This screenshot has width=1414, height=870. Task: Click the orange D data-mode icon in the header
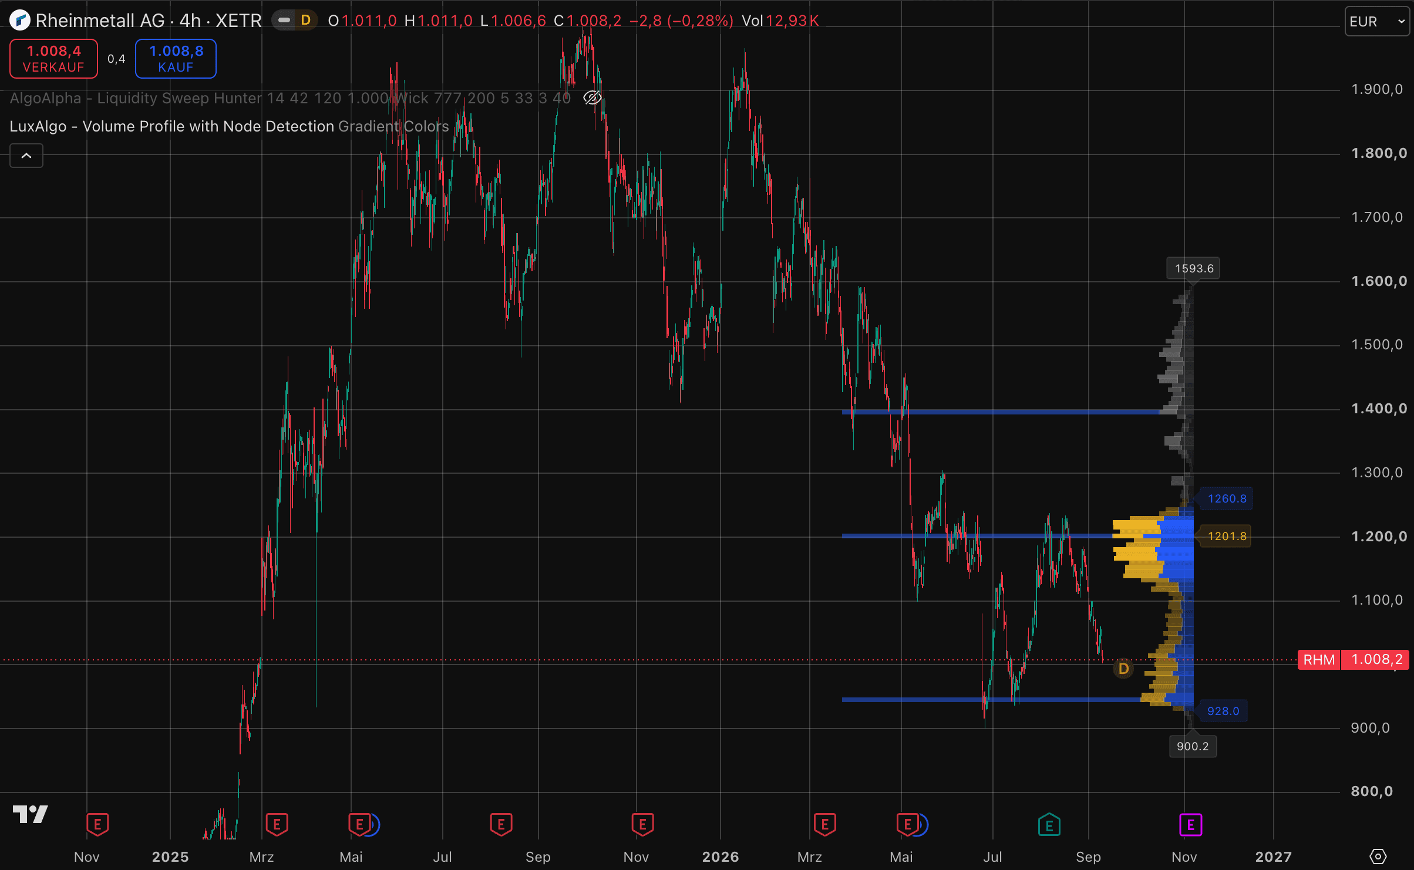click(x=305, y=21)
